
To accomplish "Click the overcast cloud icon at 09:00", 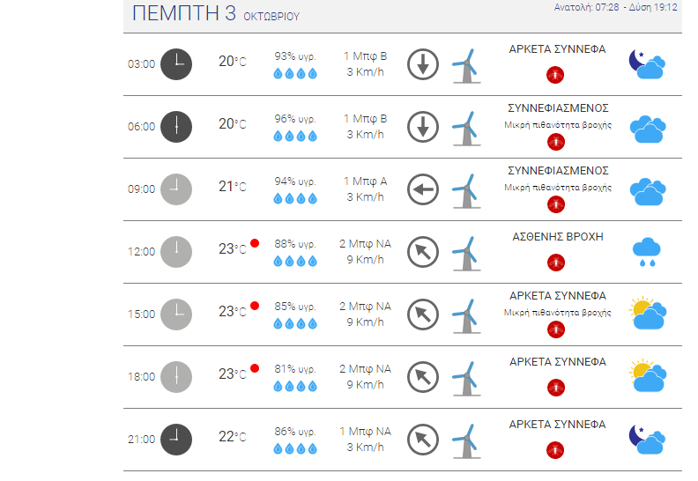I will pyautogui.click(x=648, y=191).
